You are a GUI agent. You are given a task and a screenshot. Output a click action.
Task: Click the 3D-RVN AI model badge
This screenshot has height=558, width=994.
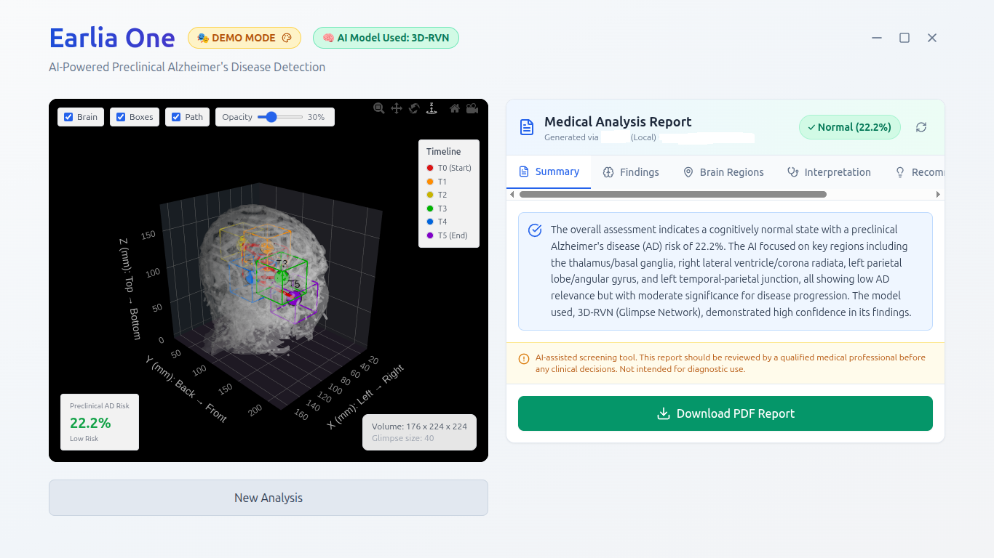click(x=386, y=38)
